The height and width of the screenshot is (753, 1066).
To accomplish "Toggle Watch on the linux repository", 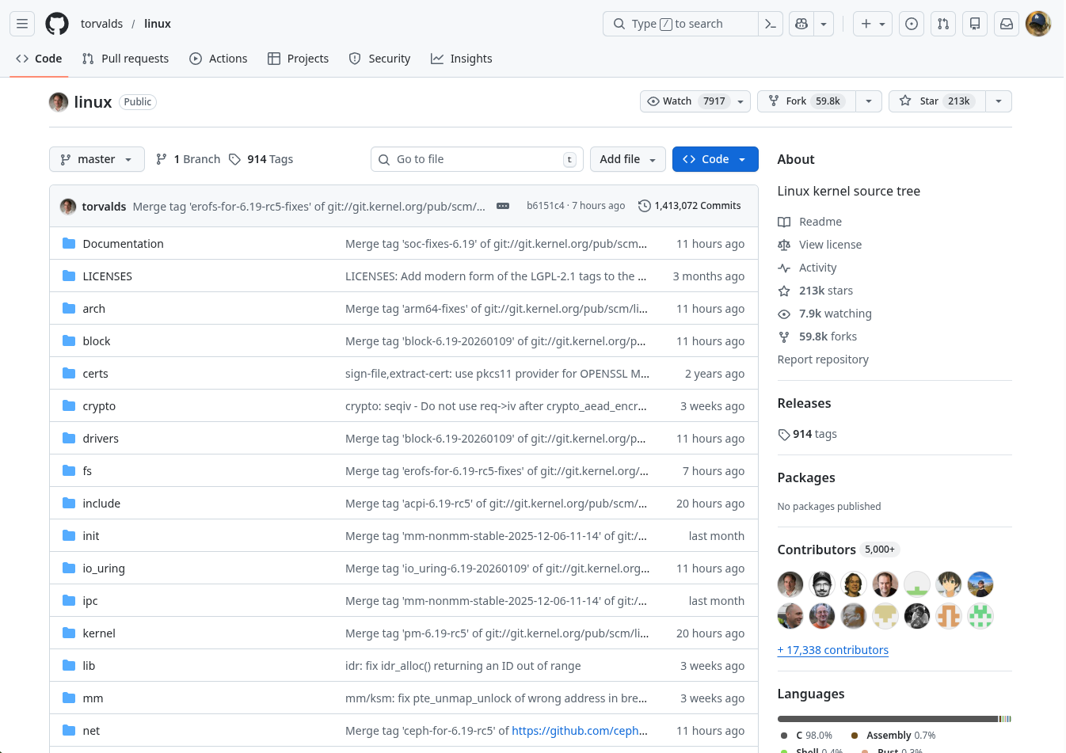I will [x=686, y=101].
